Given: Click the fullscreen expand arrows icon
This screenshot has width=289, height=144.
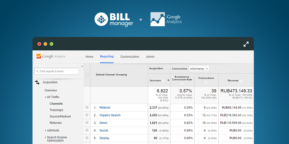Looking at the screenshot, I should 246,44.
